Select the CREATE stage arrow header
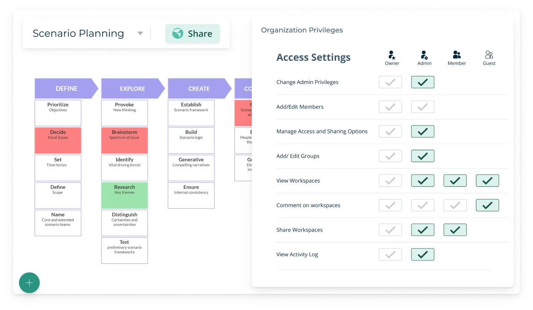Screen dimensions: 533x310 pyautogui.click(x=199, y=89)
